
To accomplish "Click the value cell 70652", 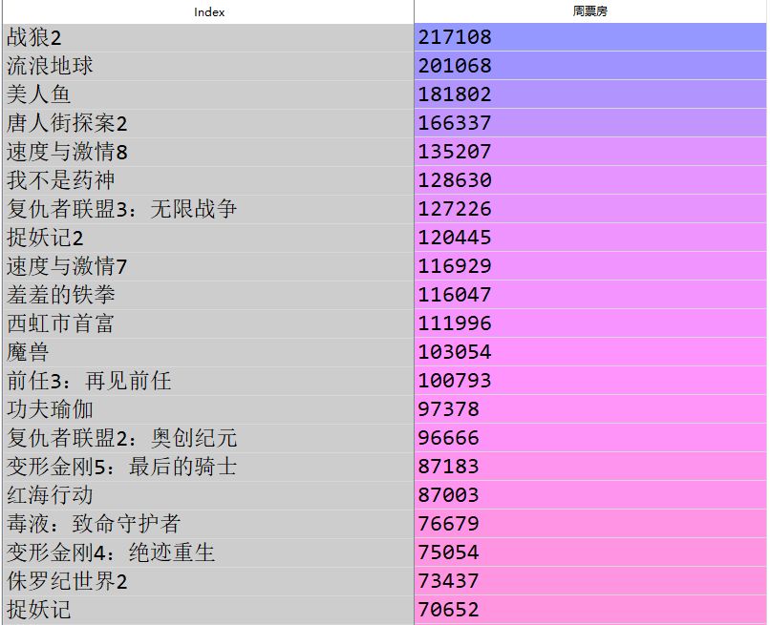I will tap(589, 610).
